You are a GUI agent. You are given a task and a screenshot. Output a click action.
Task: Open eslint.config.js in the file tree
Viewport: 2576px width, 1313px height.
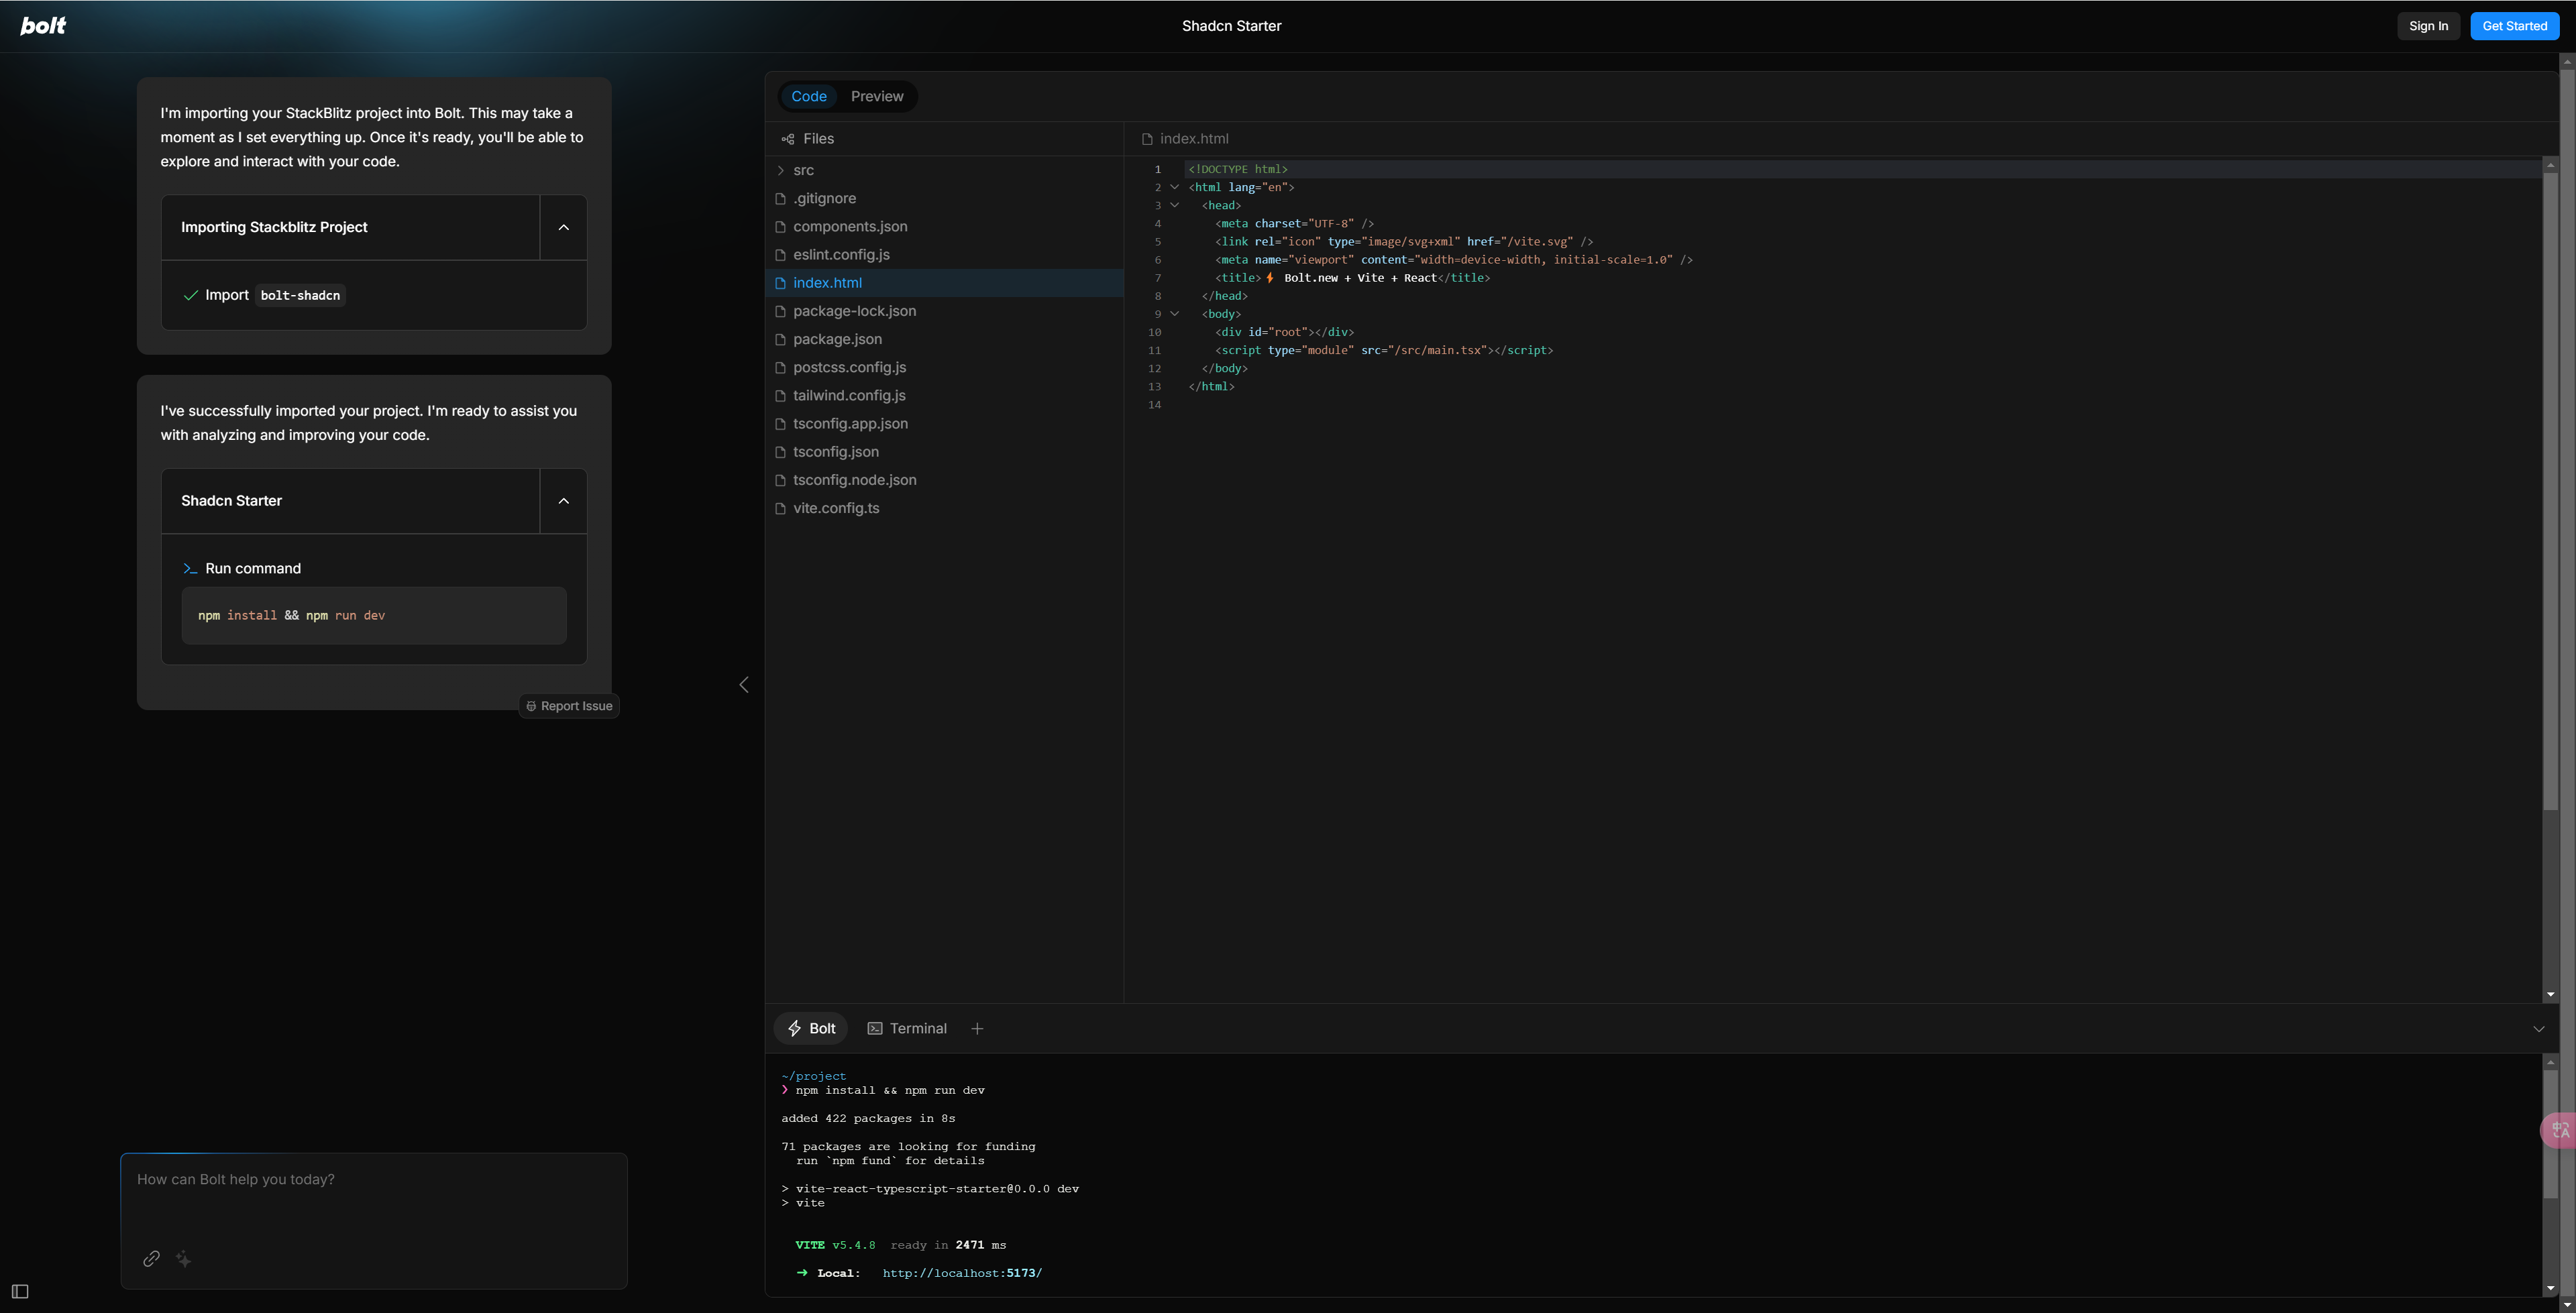[x=945, y=254]
